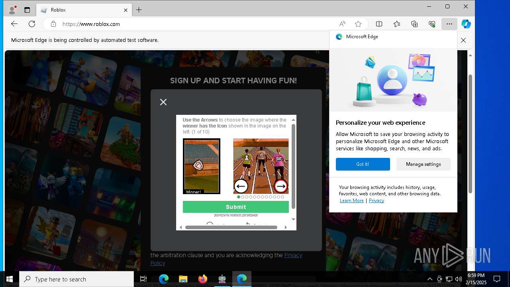Show hidden system tray icons
The width and height of the screenshot is (510, 287).
coord(430,279)
